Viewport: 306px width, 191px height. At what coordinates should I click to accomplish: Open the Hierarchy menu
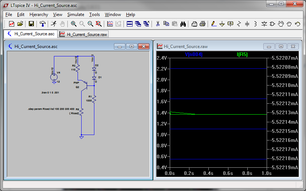[x=39, y=15]
